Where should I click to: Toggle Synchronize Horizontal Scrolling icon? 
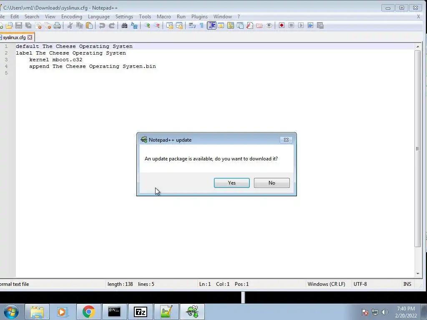coord(179,25)
